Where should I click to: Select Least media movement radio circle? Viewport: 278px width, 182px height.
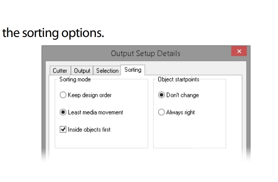pyautogui.click(x=63, y=112)
